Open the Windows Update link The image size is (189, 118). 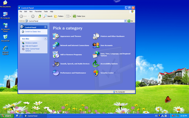click(x=31, y=43)
